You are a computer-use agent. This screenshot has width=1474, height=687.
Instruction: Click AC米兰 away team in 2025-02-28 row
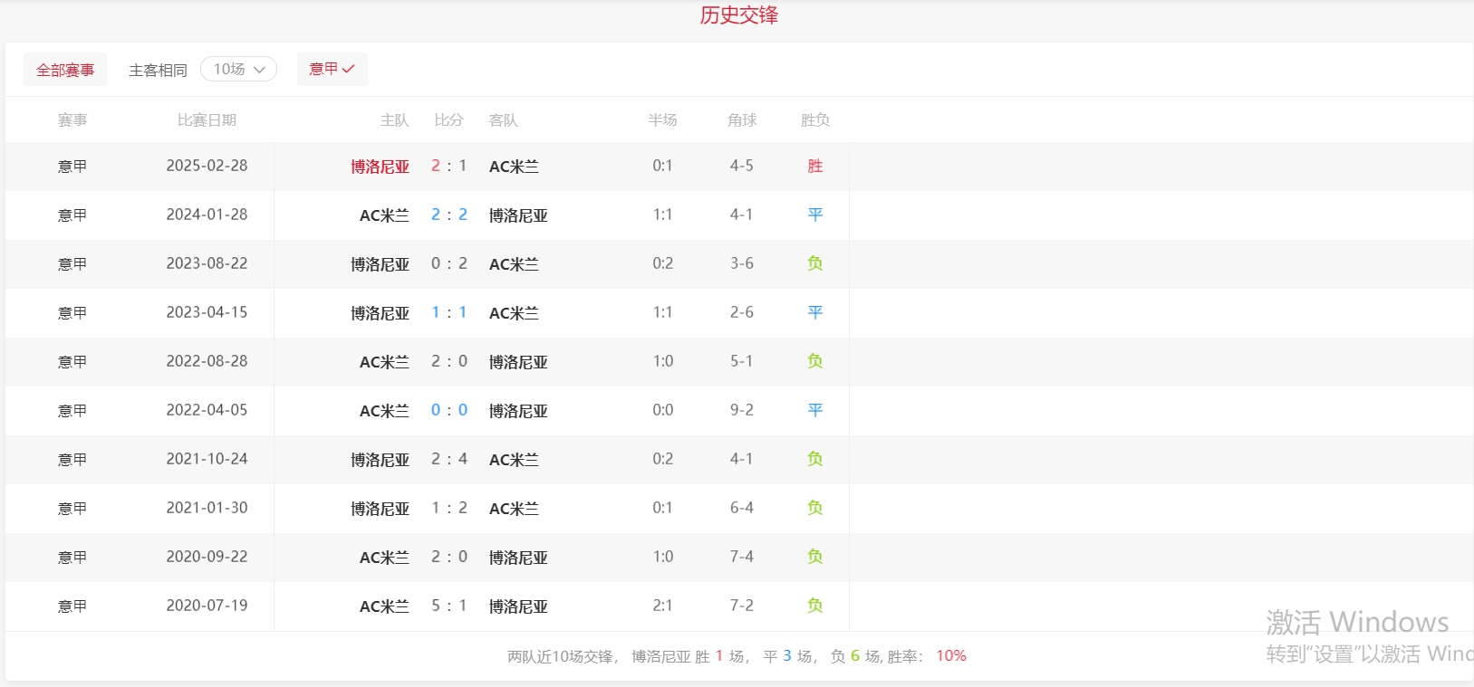point(514,167)
